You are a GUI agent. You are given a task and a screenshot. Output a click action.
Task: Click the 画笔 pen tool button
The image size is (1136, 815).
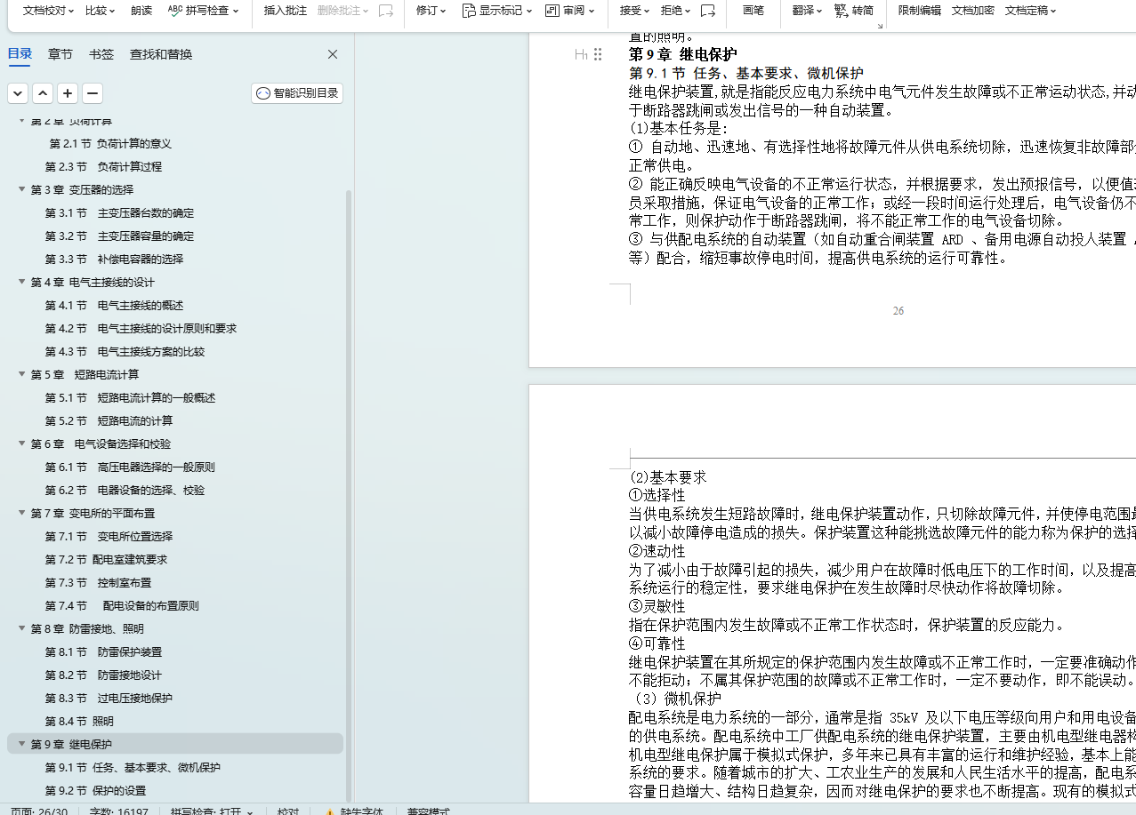point(753,11)
